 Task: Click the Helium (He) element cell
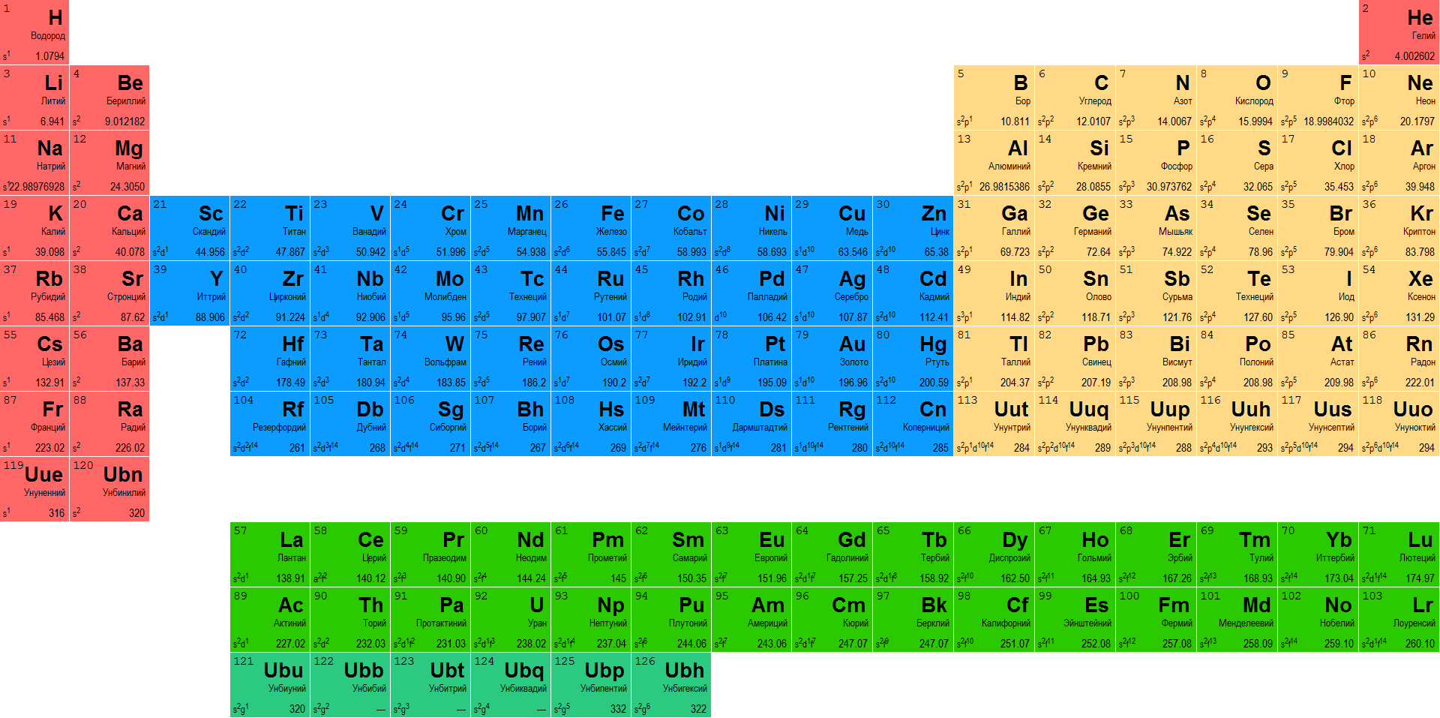1399,32
